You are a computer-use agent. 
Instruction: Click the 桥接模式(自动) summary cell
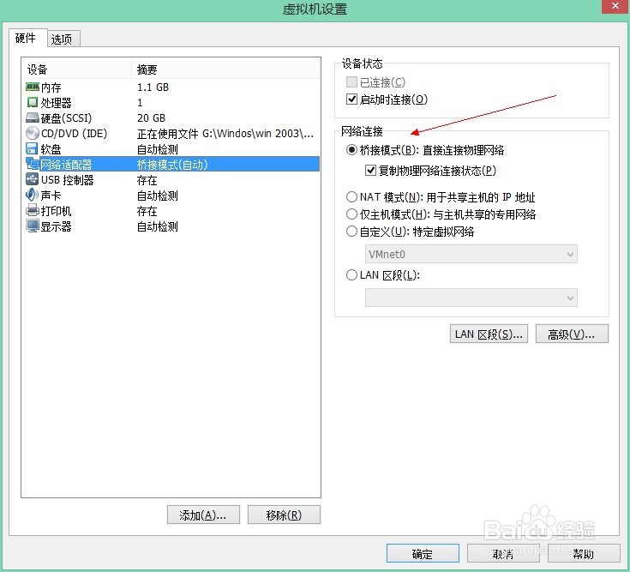pyautogui.click(x=172, y=165)
